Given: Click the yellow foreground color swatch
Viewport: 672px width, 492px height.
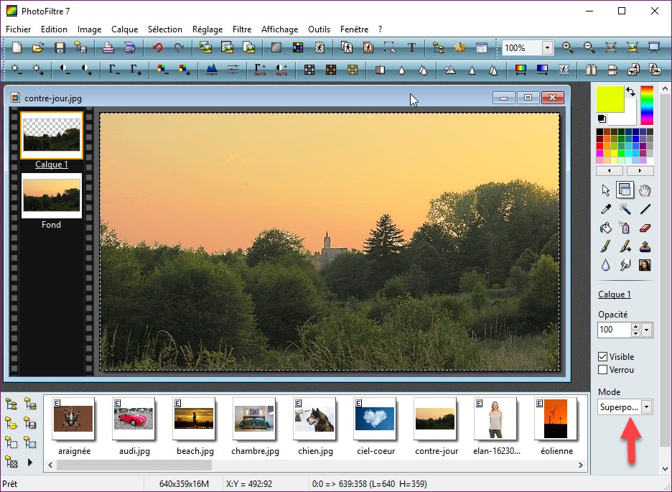Looking at the screenshot, I should 610,99.
